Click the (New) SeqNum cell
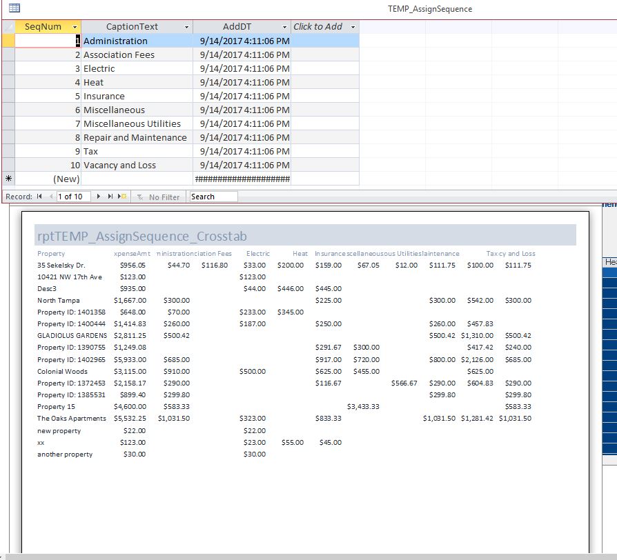 (48, 179)
